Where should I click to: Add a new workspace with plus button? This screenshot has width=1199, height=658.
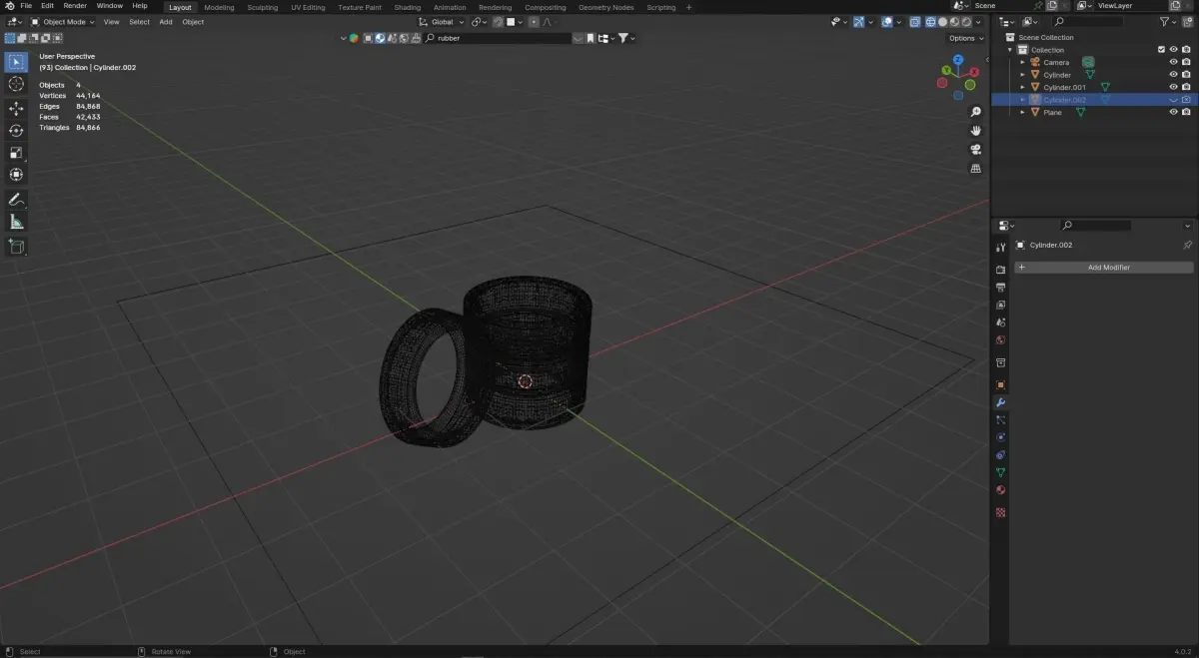coord(688,7)
